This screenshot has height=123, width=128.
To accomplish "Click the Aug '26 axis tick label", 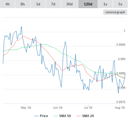I will pos(120,108).
